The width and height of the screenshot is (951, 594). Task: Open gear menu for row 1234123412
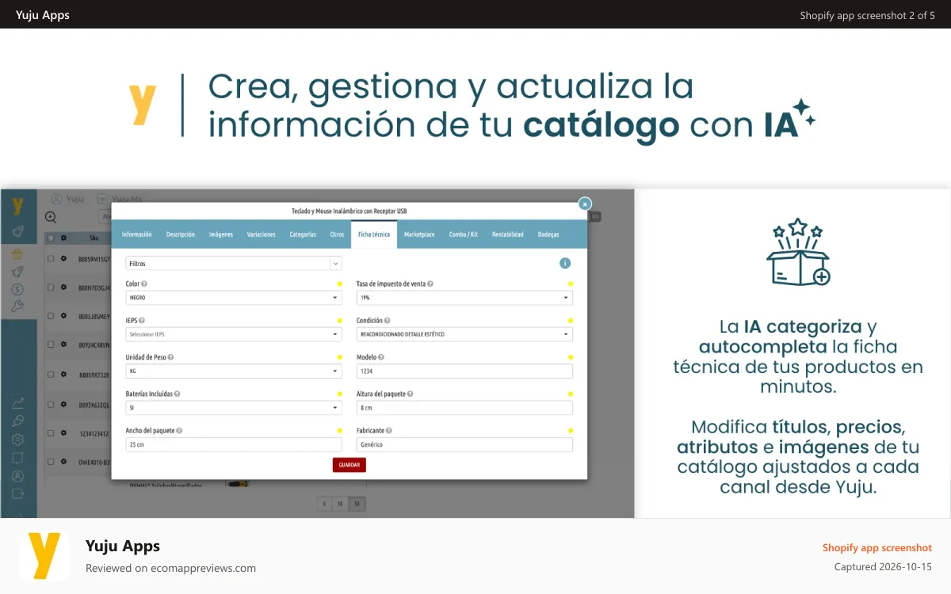coord(63,433)
